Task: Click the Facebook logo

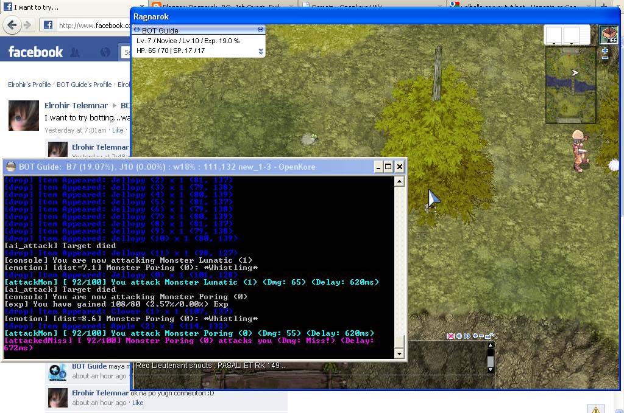Action: tap(35, 52)
